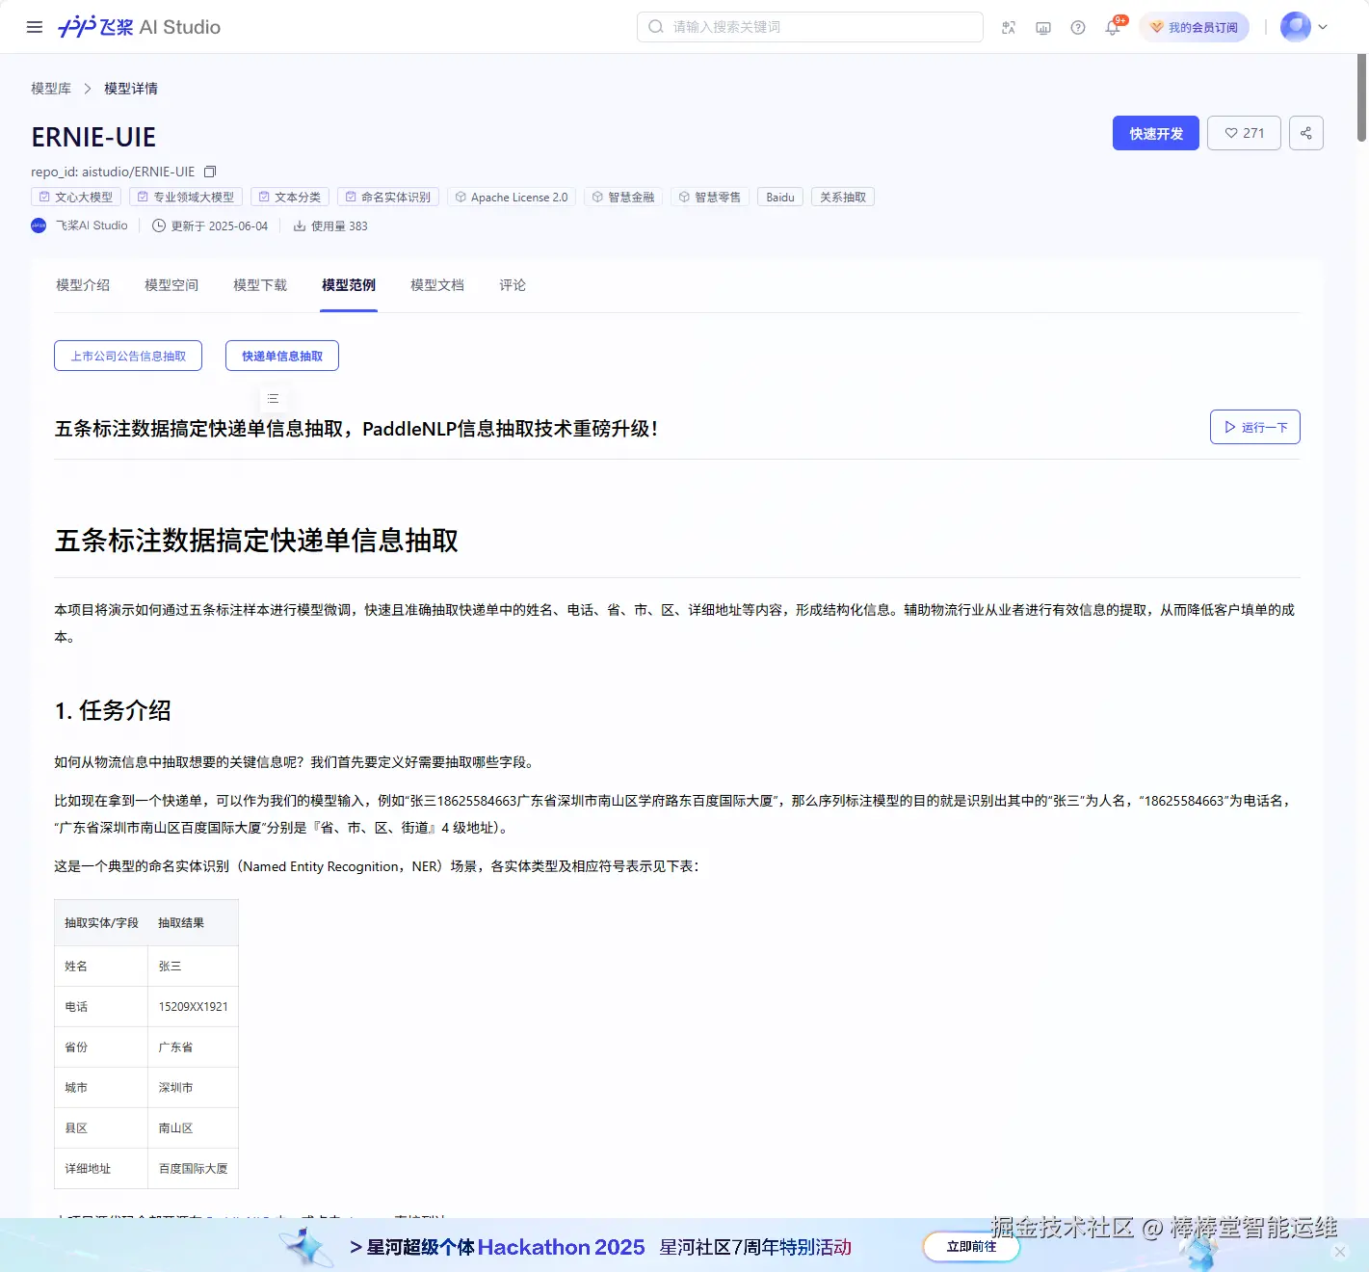Click table cell 深圳市

pos(193,1087)
